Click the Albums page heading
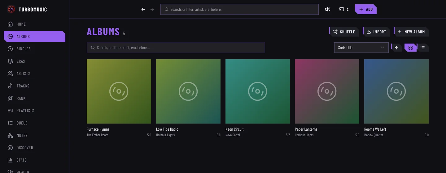 pos(103,32)
